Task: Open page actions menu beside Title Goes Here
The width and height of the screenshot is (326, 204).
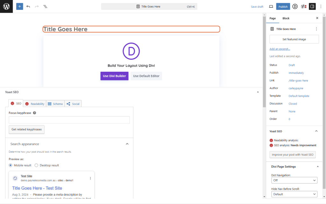Action: [x=316, y=29]
